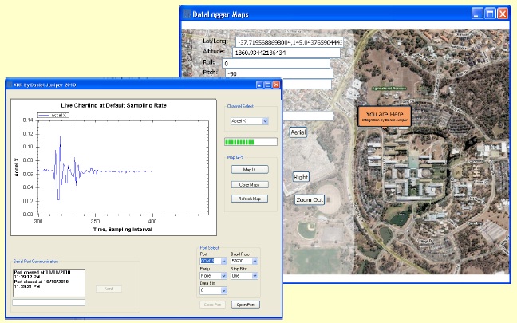Close the DataLogger Maps window

click(x=502, y=14)
